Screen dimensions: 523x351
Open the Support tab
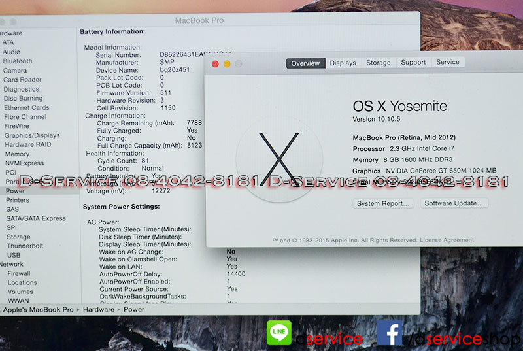[x=413, y=62]
